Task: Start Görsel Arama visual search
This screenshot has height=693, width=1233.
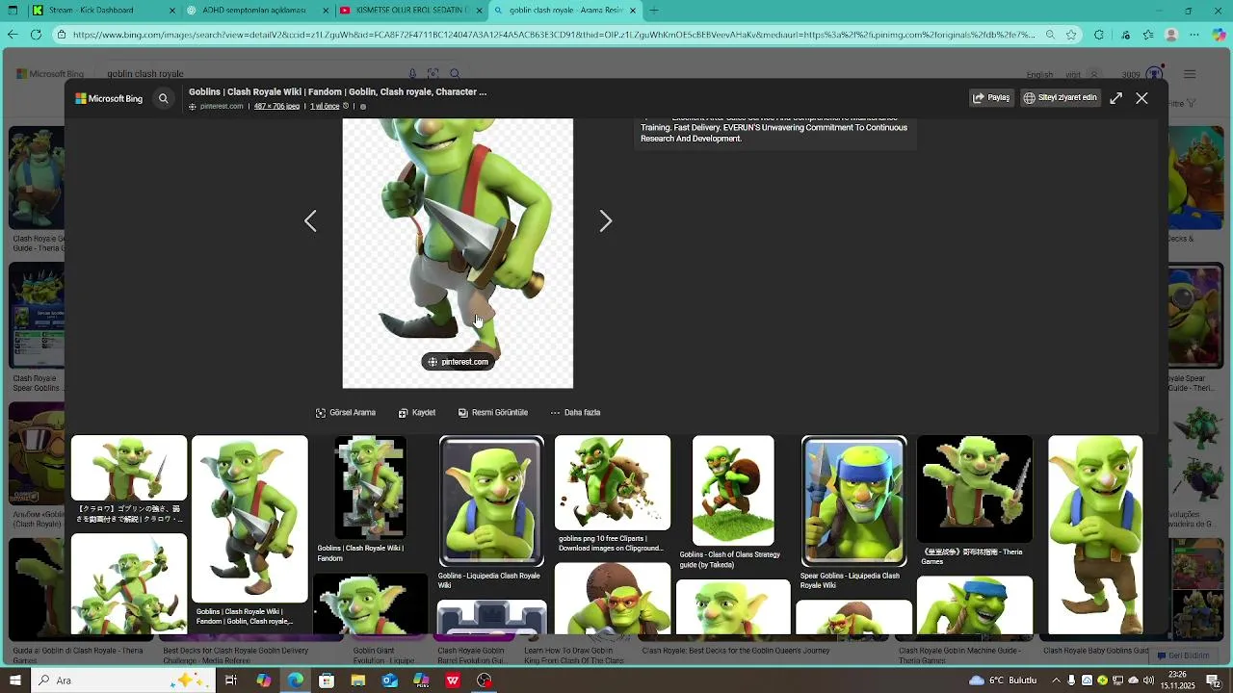Action: pos(346,413)
